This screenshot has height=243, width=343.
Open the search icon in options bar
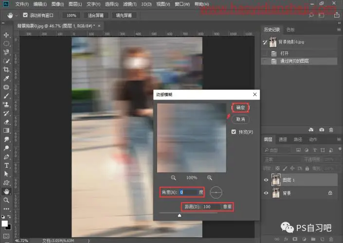(311, 15)
